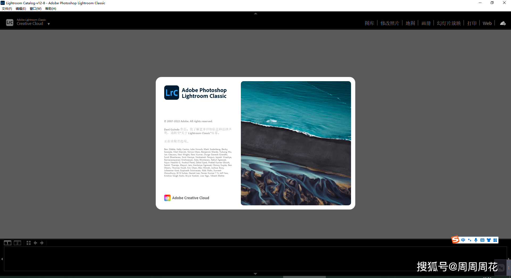Switch to the Web module
511x278 pixels.
(487, 23)
